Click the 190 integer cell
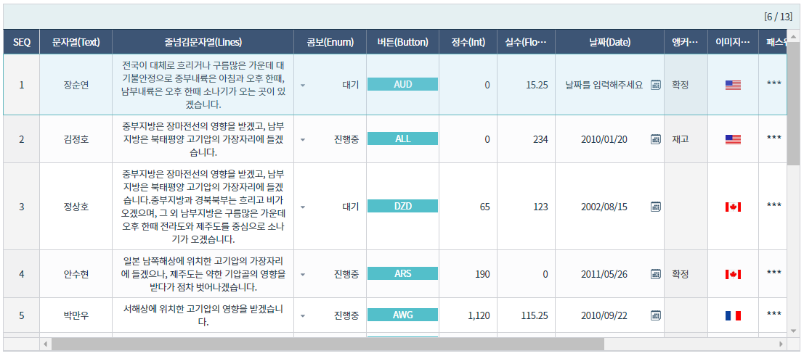Screen dimensions: 804x356 click(468, 274)
